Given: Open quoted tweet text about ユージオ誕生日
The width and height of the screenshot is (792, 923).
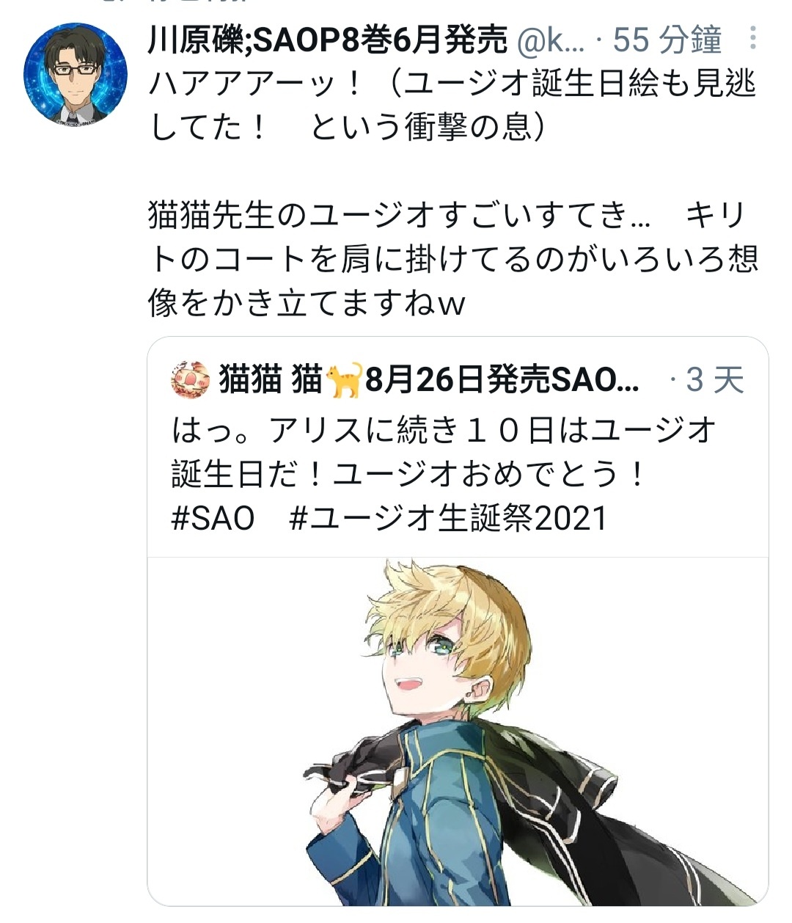Looking at the screenshot, I should coord(444,474).
